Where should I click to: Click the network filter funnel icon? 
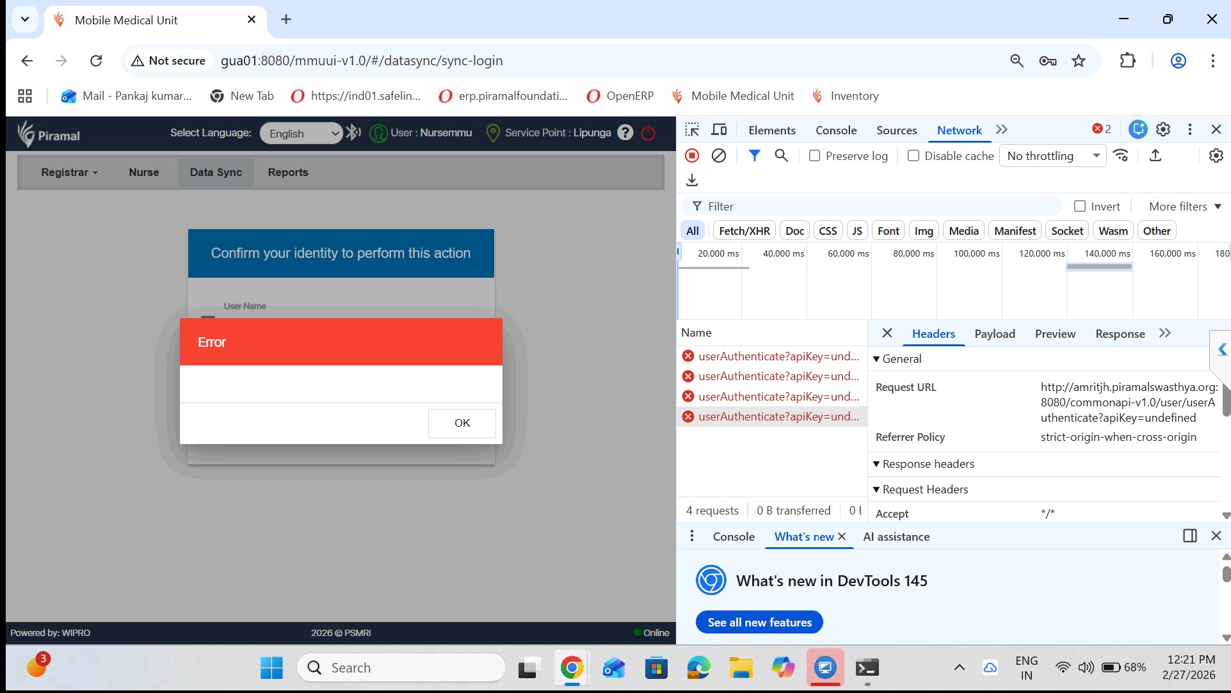[x=755, y=155]
